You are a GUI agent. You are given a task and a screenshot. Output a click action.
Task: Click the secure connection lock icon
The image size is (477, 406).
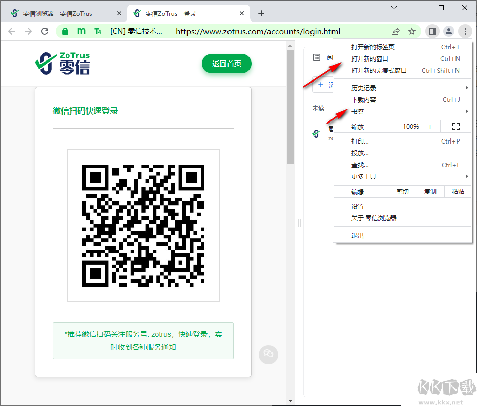coord(65,31)
